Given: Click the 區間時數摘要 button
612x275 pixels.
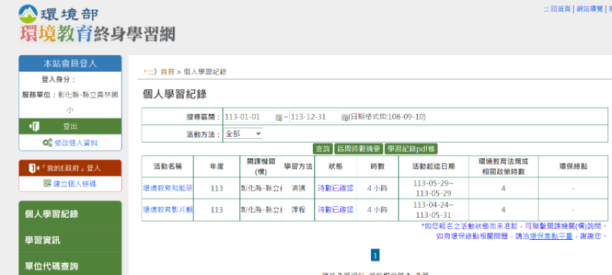Looking at the screenshot, I should click(359, 149).
